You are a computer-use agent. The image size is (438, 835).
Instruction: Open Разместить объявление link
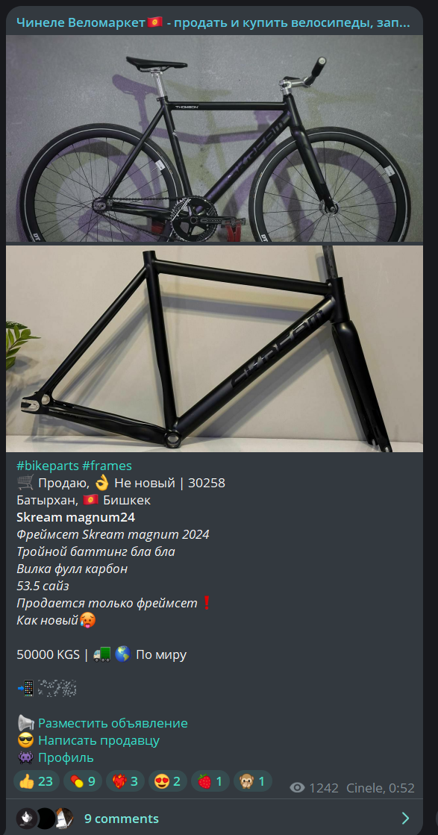click(x=113, y=723)
